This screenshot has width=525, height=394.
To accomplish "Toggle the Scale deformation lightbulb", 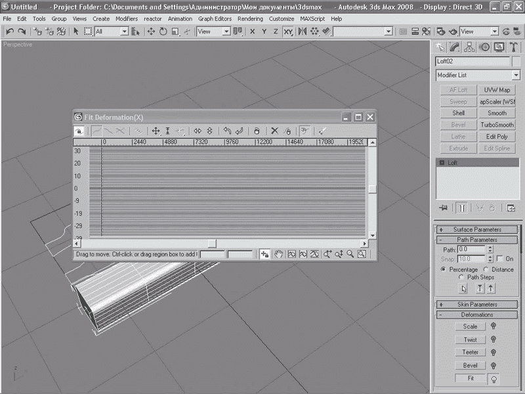I will [493, 326].
